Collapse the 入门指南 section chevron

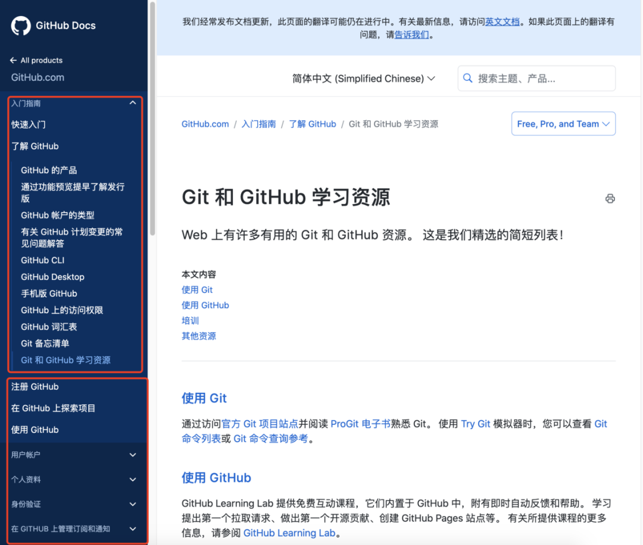(x=133, y=103)
